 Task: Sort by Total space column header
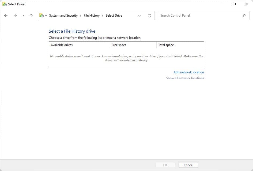click(180, 45)
